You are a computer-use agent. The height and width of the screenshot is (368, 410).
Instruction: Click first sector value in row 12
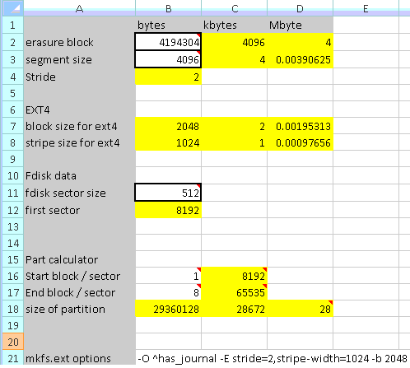tap(168, 210)
